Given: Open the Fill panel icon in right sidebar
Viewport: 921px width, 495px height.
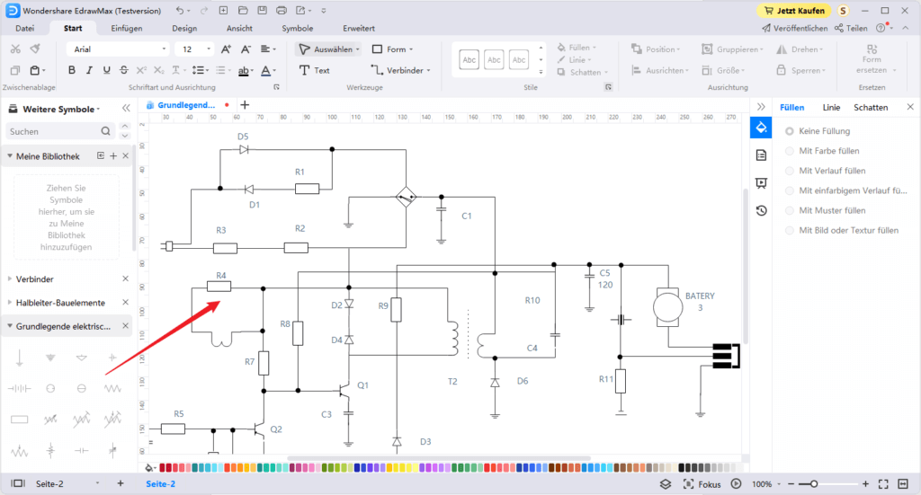Looking at the screenshot, I should (x=761, y=128).
